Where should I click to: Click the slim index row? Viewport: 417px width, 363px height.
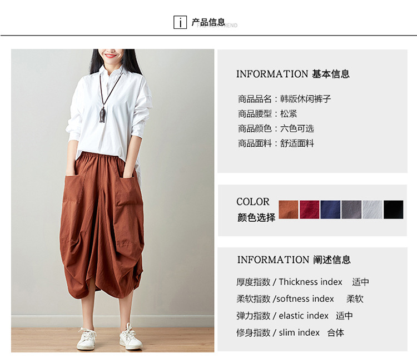[x=290, y=332]
